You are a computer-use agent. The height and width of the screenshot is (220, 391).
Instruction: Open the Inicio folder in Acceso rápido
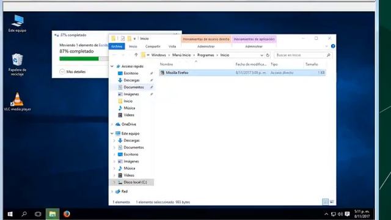(x=128, y=101)
